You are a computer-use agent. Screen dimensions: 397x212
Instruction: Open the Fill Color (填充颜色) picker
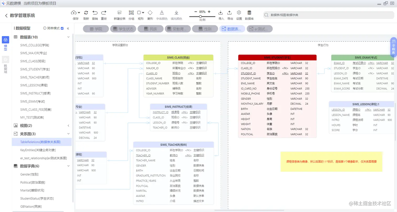(176, 12)
